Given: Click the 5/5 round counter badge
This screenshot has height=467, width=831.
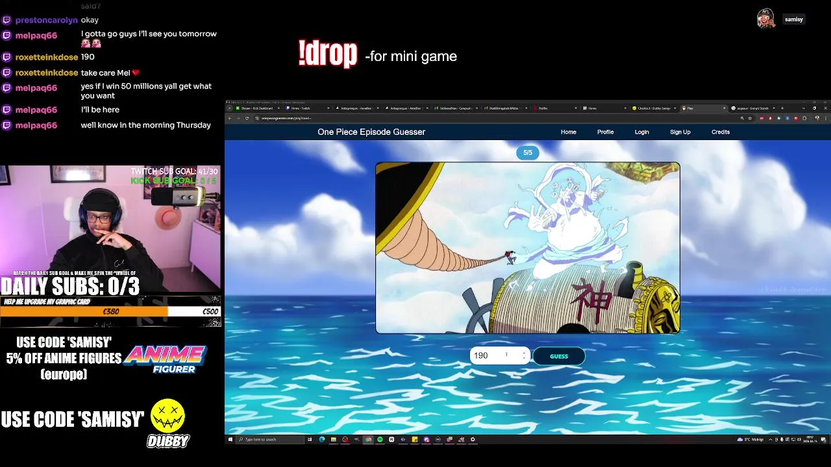Looking at the screenshot, I should click(x=528, y=152).
